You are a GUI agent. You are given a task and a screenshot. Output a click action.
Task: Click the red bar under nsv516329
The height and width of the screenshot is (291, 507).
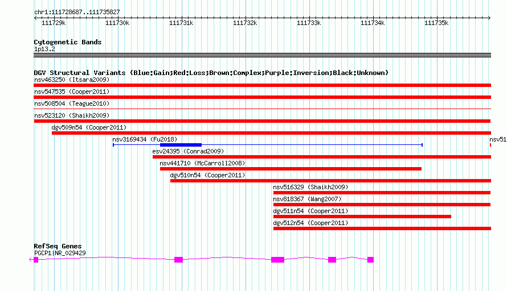click(382, 193)
